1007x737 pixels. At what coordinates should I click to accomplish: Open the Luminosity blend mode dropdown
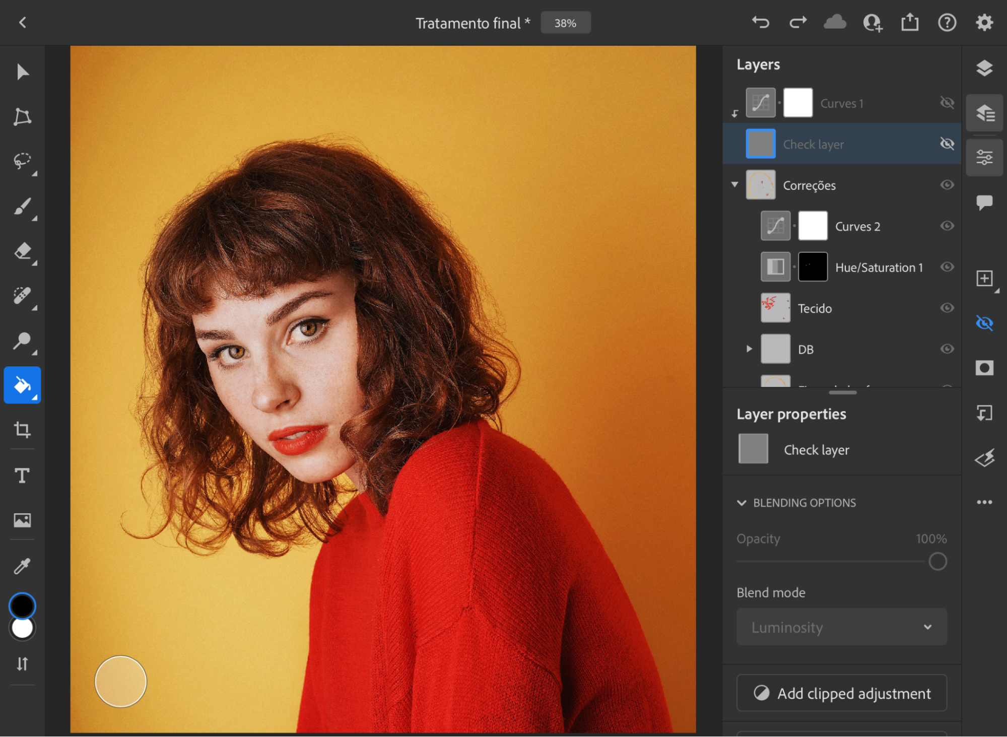[x=842, y=627]
